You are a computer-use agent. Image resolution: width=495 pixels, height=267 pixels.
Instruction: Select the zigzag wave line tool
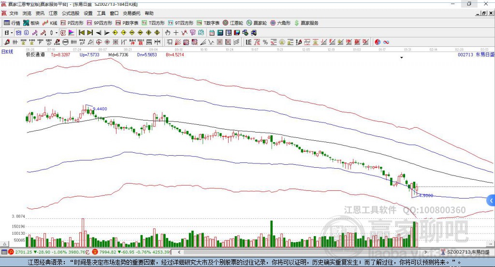click(212, 42)
